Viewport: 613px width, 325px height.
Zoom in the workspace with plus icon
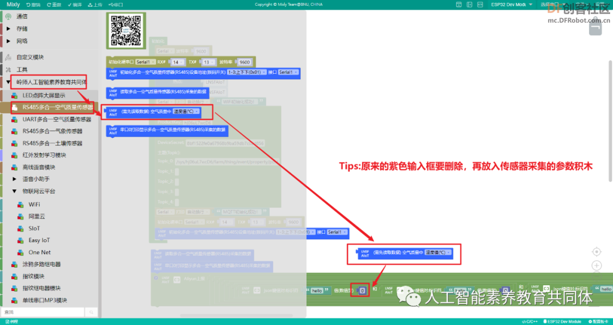coord(596,265)
